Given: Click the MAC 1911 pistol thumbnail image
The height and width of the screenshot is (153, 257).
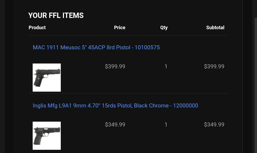Looking at the screenshot, I should [47, 77].
